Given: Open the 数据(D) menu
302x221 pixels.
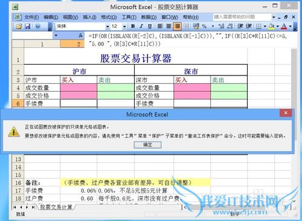Looking at the screenshot, I should tap(149, 17).
